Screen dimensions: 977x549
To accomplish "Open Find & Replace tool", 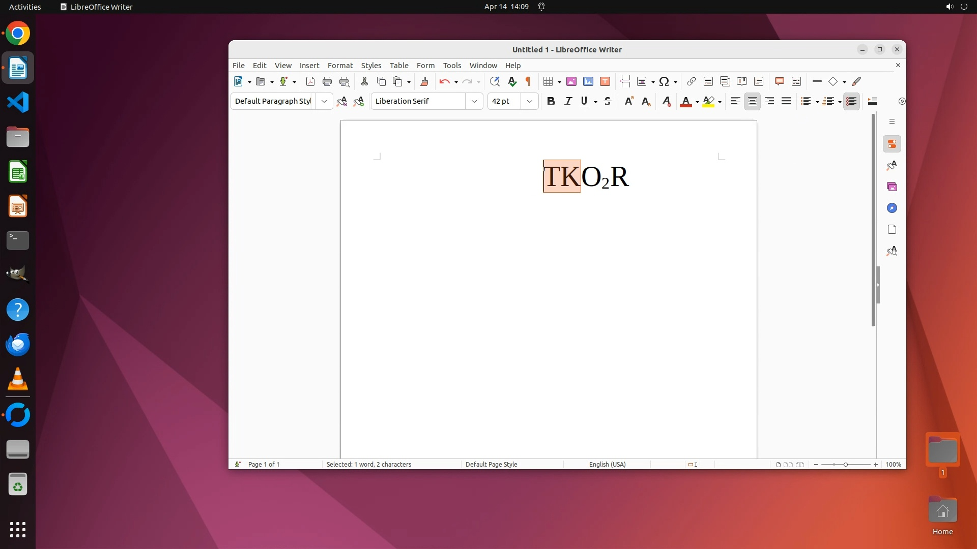I will [495, 81].
